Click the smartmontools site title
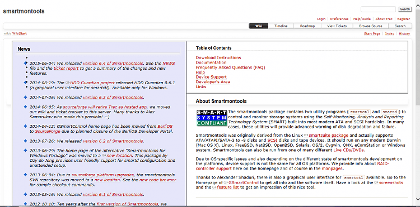 coord(24,11)
